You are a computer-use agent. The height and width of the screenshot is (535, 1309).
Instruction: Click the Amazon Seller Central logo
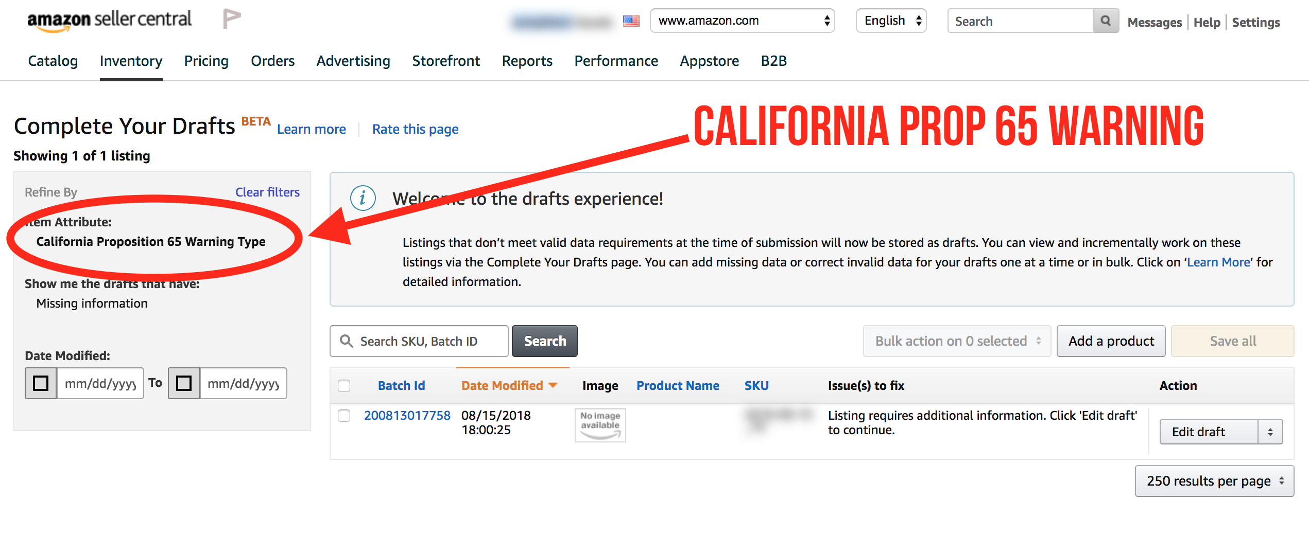pos(109,21)
